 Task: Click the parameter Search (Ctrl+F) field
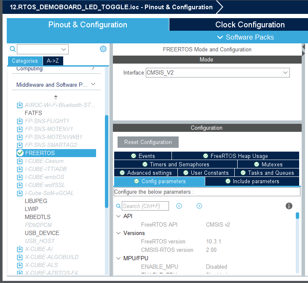145,206
